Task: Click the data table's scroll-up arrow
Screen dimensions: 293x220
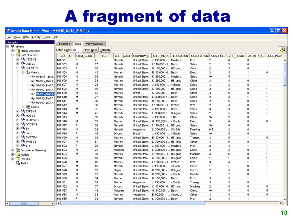Action: coord(285,60)
